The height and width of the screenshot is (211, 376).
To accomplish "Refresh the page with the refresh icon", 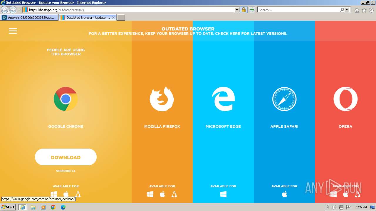I will pos(252,10).
